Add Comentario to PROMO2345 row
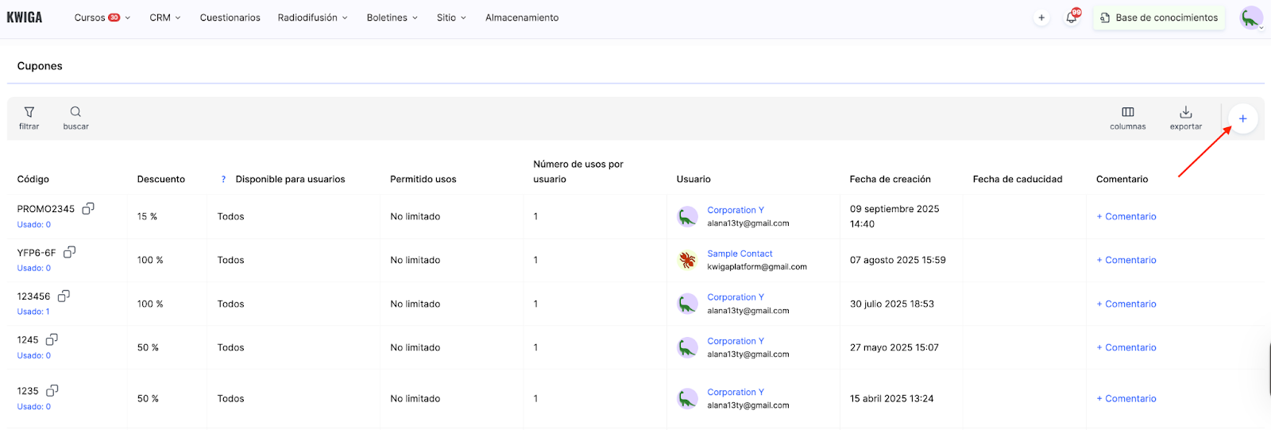Image resolution: width=1271 pixels, height=430 pixels. click(x=1126, y=216)
